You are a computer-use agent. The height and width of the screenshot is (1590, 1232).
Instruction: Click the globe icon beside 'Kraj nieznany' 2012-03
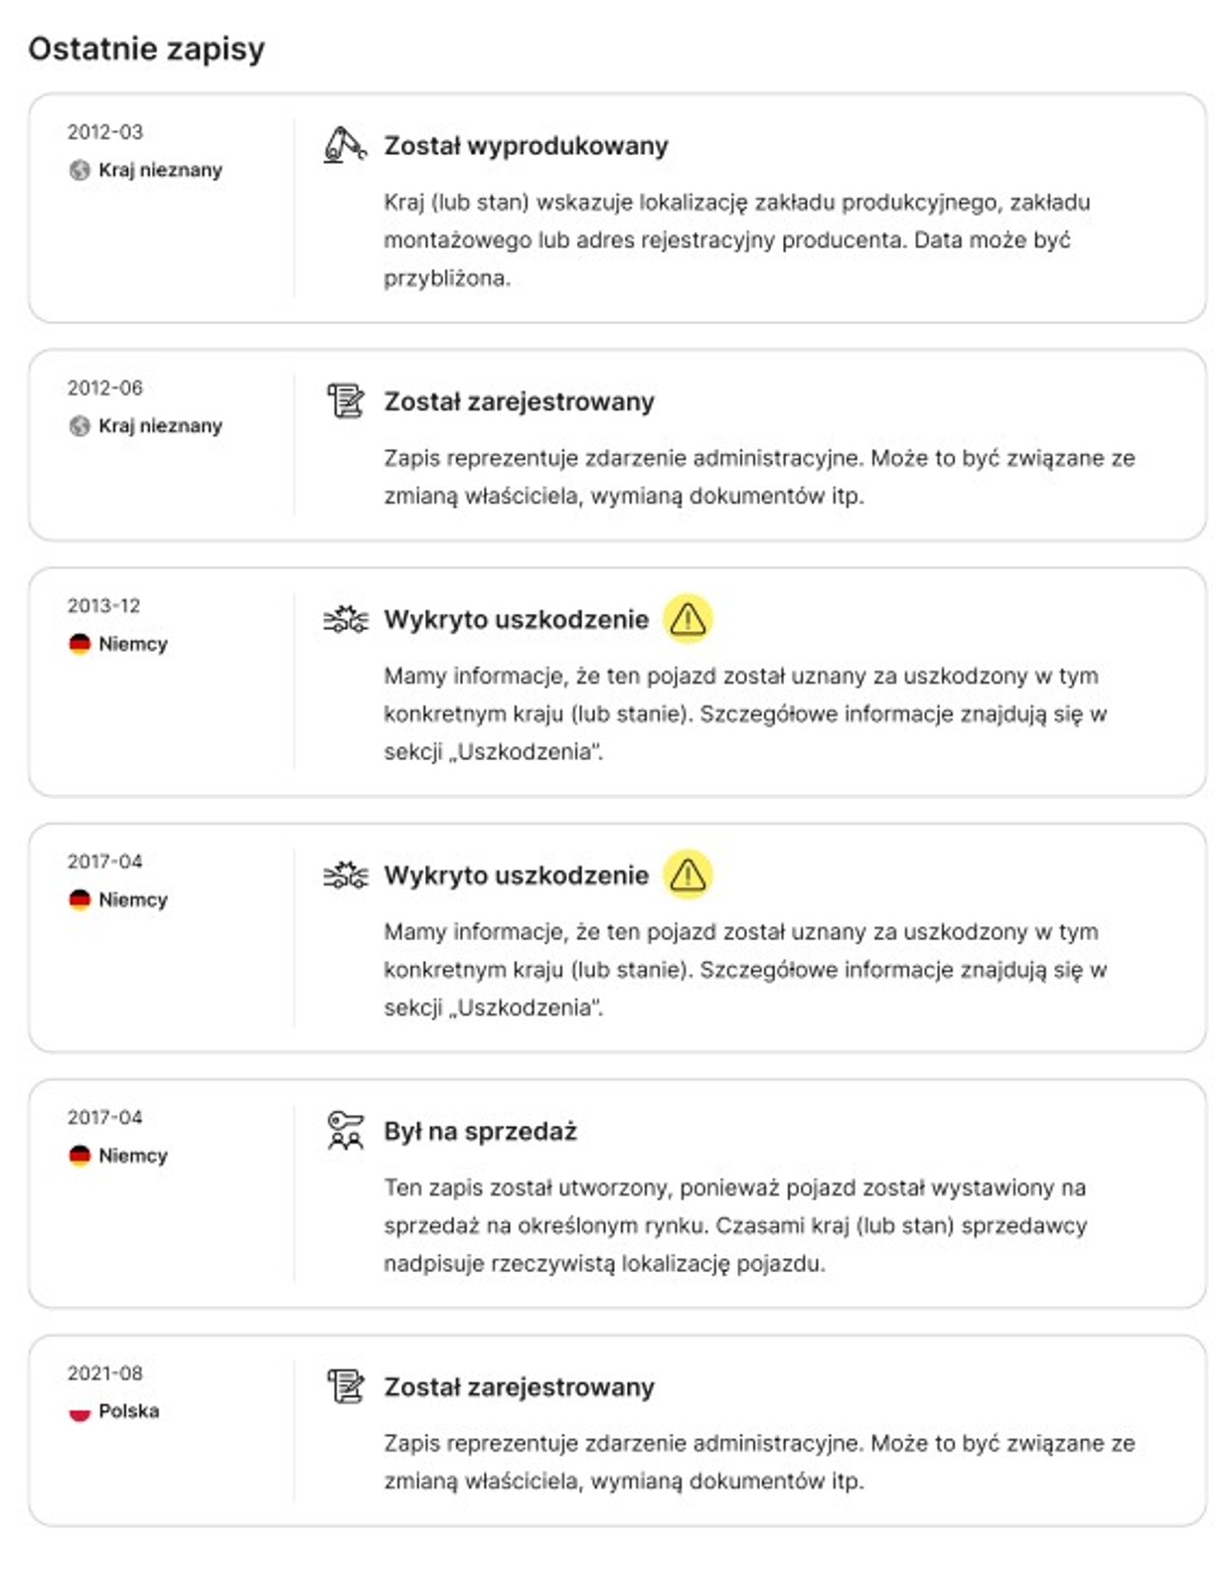click(x=79, y=168)
